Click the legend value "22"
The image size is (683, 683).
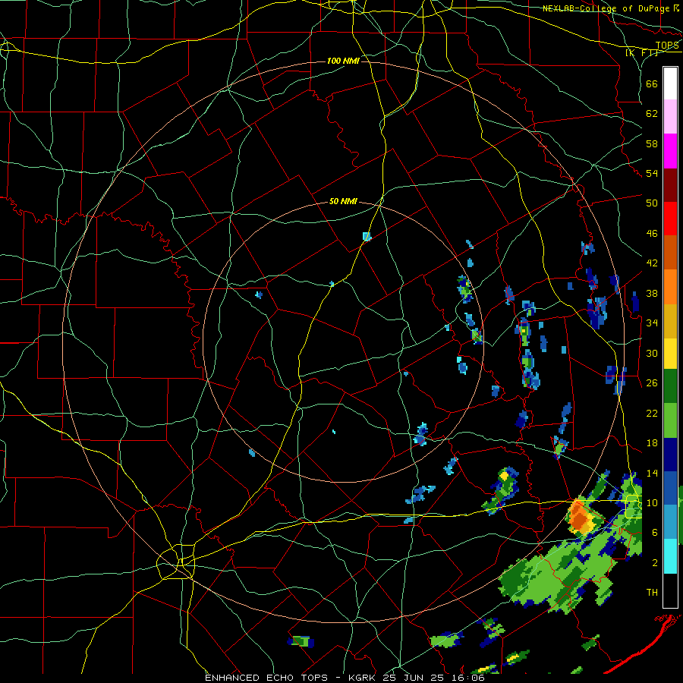pyautogui.click(x=652, y=413)
